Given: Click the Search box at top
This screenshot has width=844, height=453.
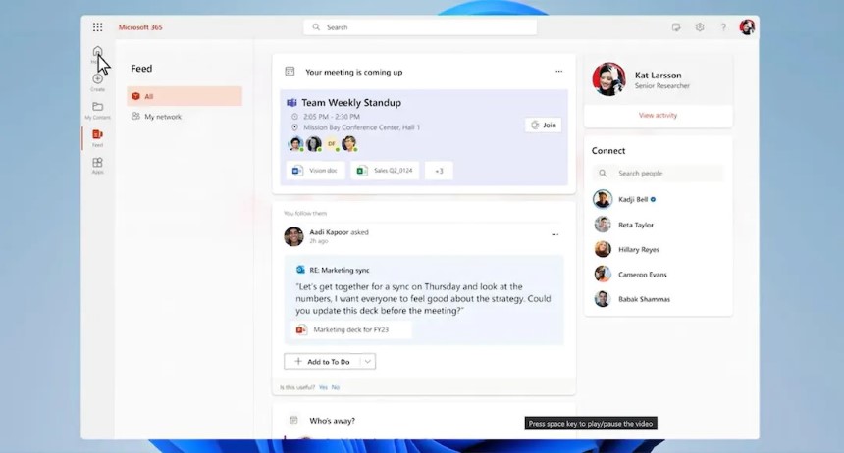Looking at the screenshot, I should (x=420, y=26).
